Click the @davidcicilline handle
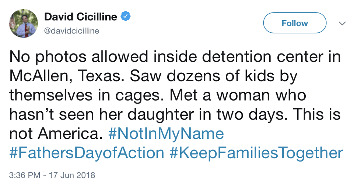Viewport: 361px width, 184px height. (71, 31)
